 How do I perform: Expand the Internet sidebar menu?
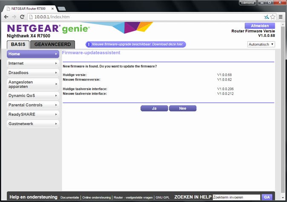[x=33, y=63]
